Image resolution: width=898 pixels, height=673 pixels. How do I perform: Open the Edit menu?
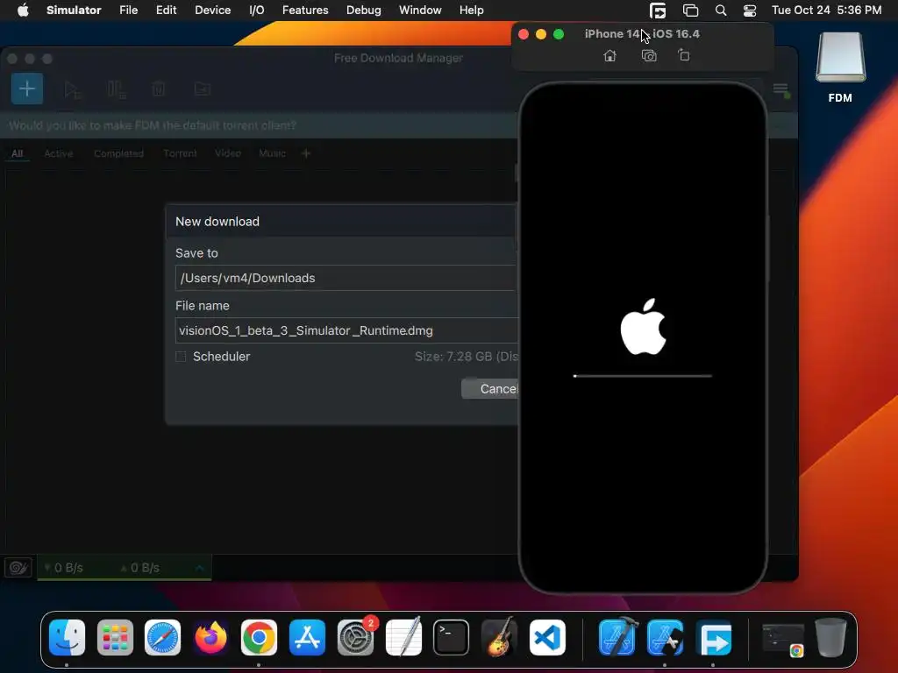tap(166, 11)
